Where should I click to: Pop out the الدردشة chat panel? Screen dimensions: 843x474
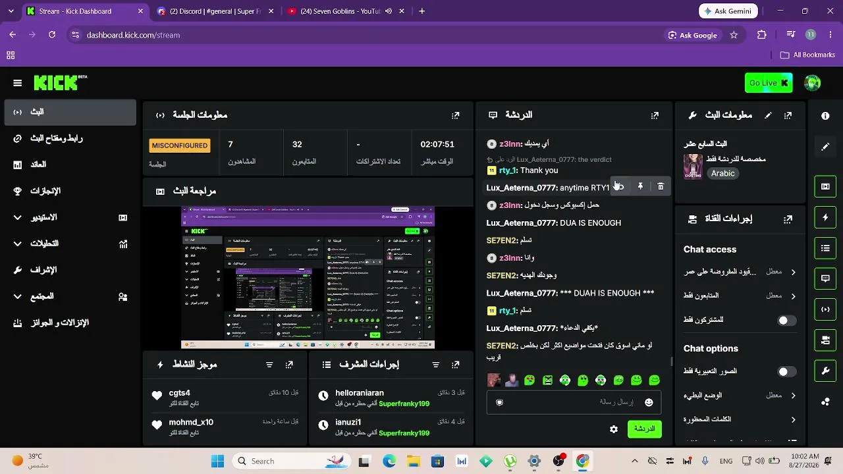(x=655, y=115)
